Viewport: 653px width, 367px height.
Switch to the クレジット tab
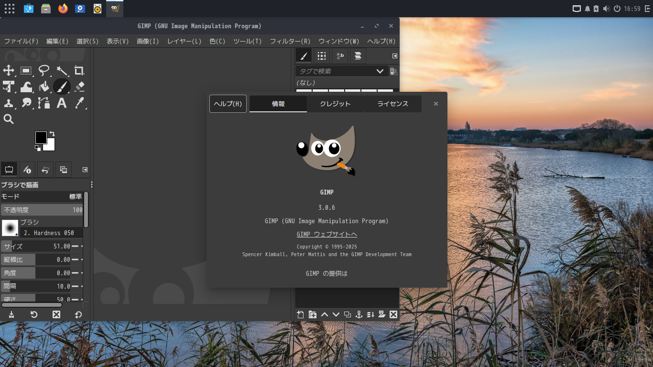coord(336,104)
